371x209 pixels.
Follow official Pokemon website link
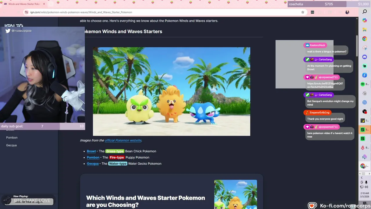point(123,140)
